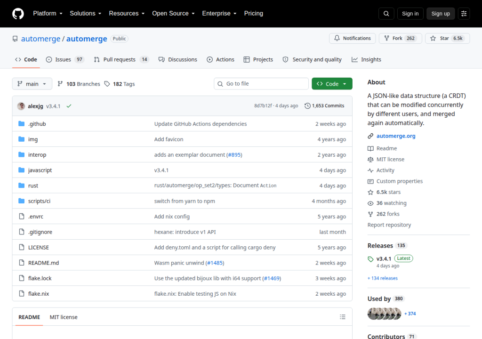
Task: Open the 1,653 Commits link
Action: tap(324, 106)
